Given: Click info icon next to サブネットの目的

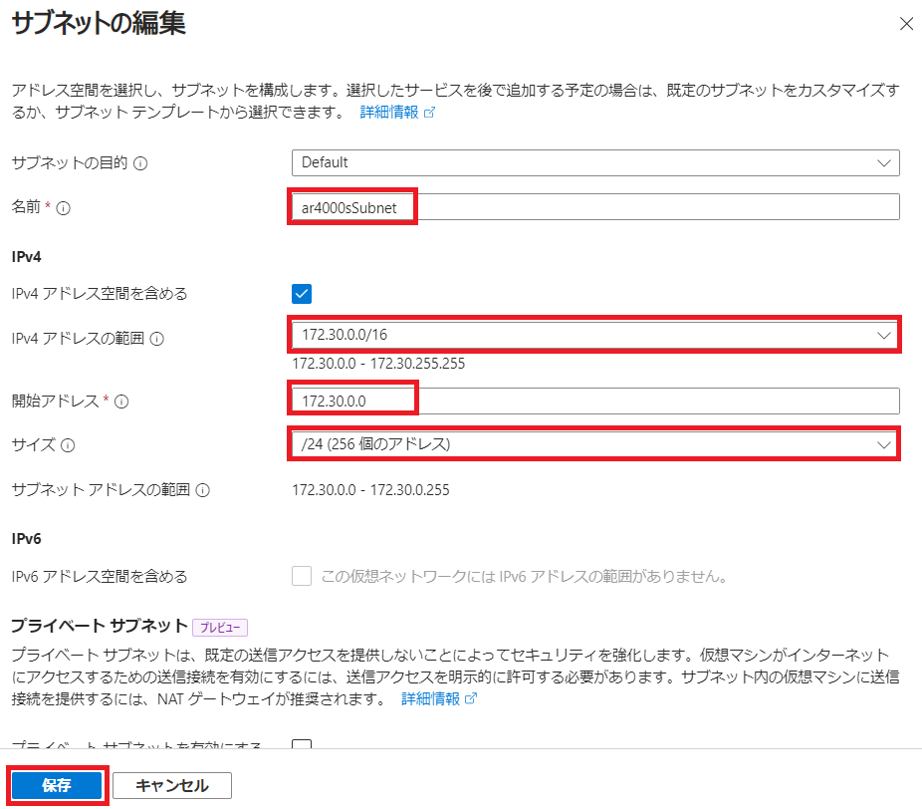Looking at the screenshot, I should click(x=140, y=163).
